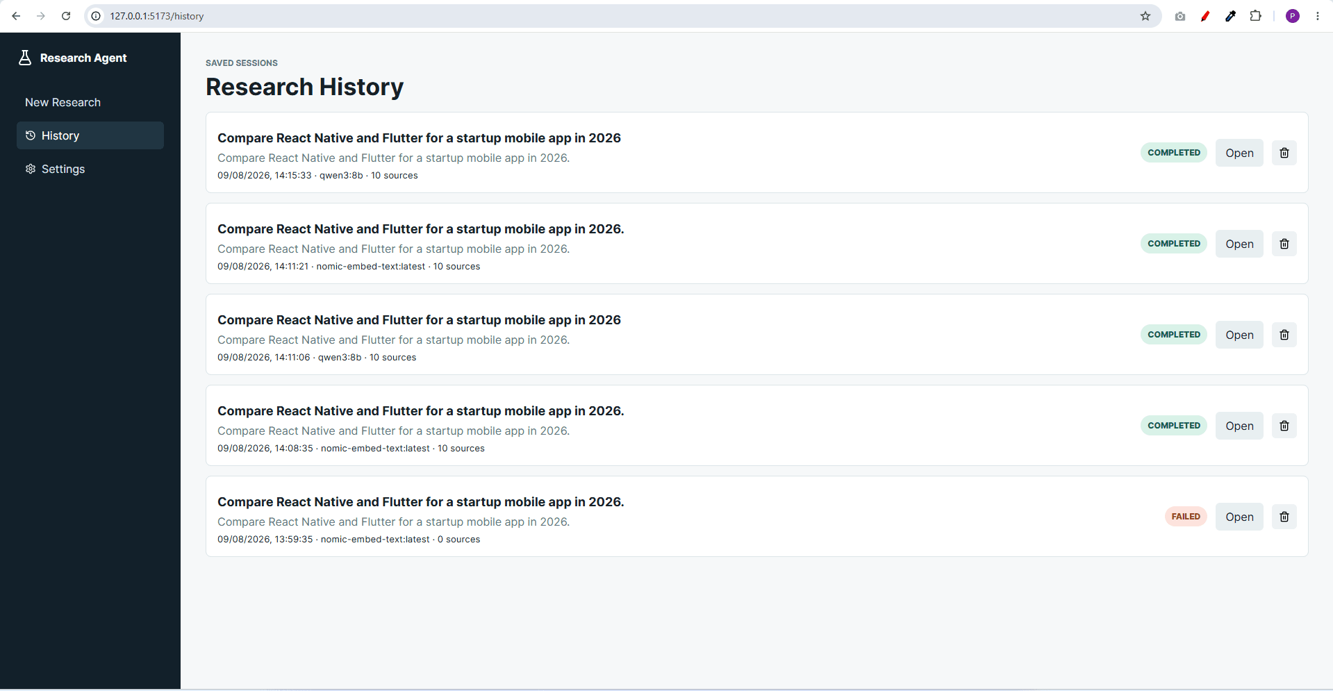1333x691 pixels.
Task: Delete the 14:11:06 qwen3:8b session
Action: 1284,335
